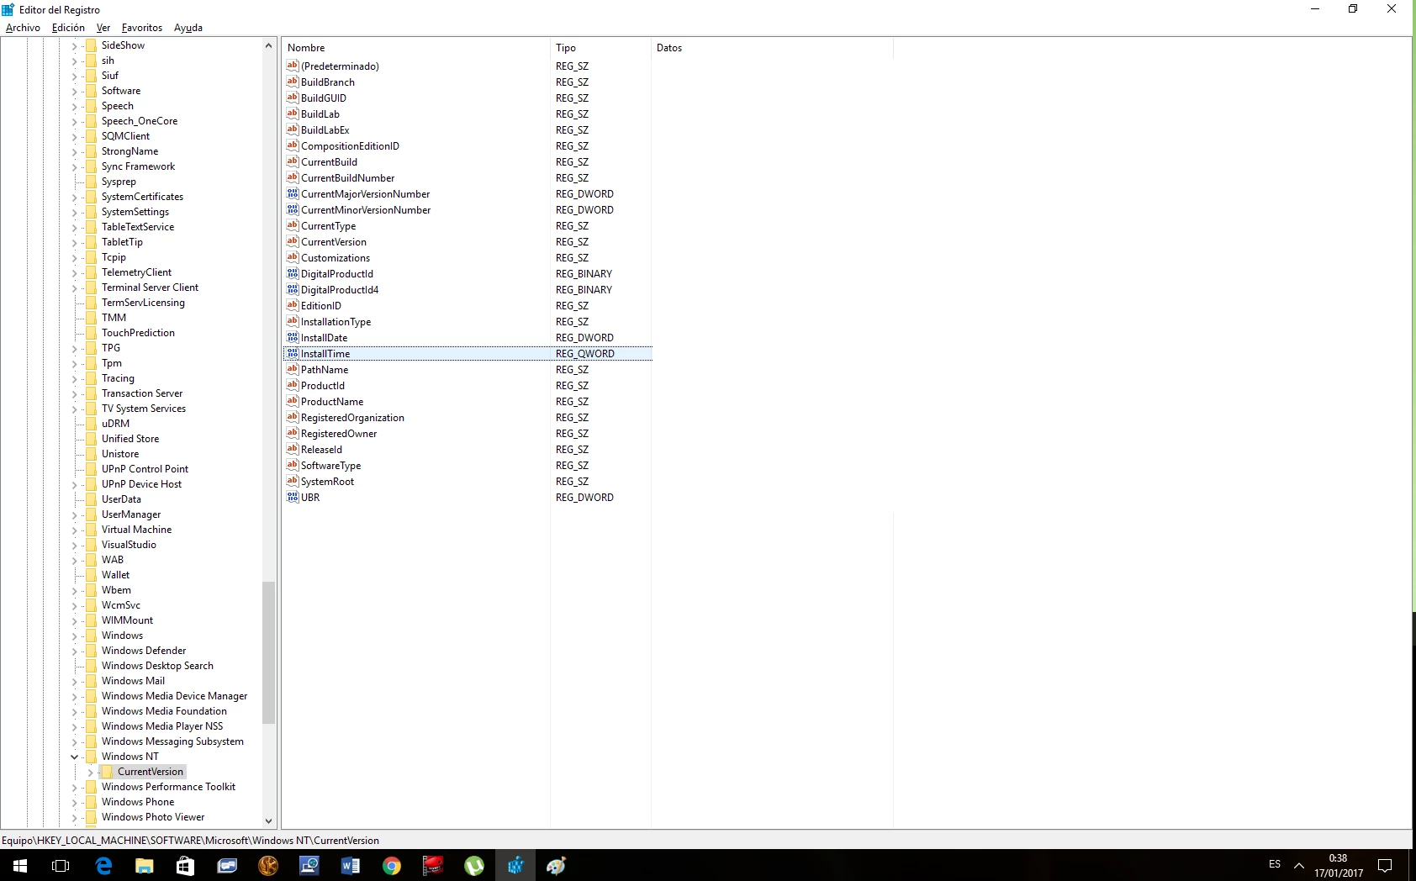Open Task View from the taskbar
Screen dimensions: 1416x881
[x=61, y=865]
